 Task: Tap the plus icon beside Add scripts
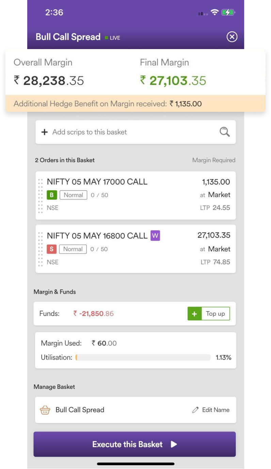[44, 132]
